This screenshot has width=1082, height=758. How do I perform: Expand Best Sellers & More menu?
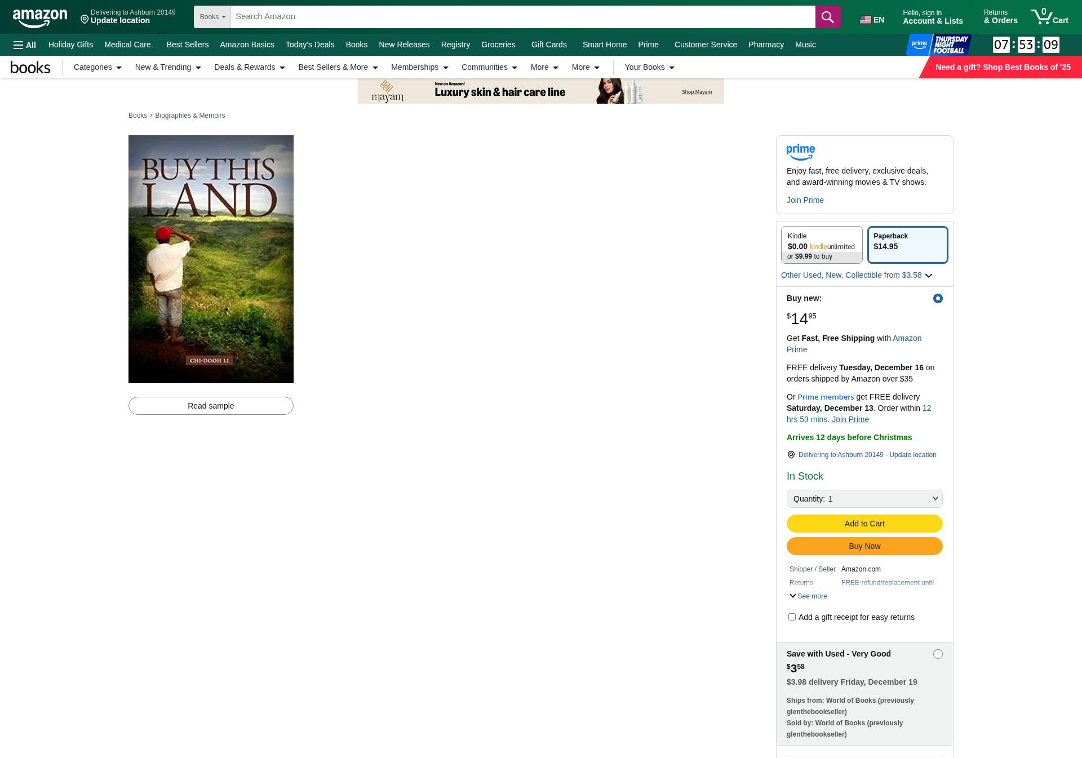point(338,68)
